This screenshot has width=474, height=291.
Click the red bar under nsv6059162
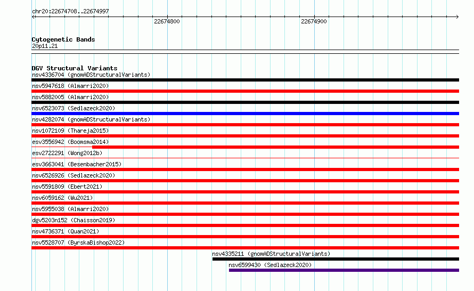(245, 203)
